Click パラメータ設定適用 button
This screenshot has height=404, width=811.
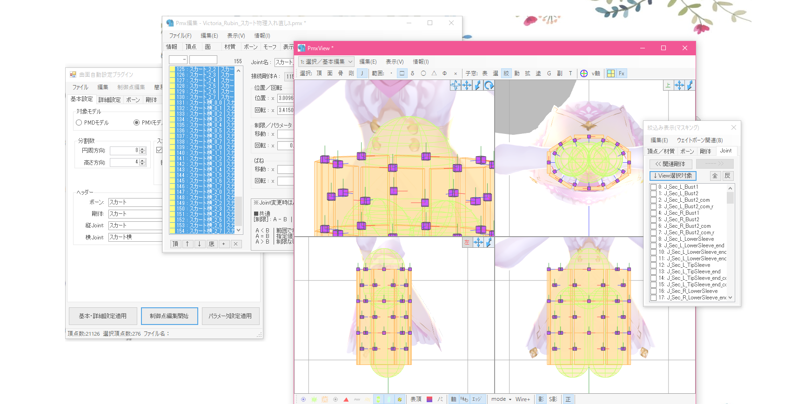click(x=230, y=316)
